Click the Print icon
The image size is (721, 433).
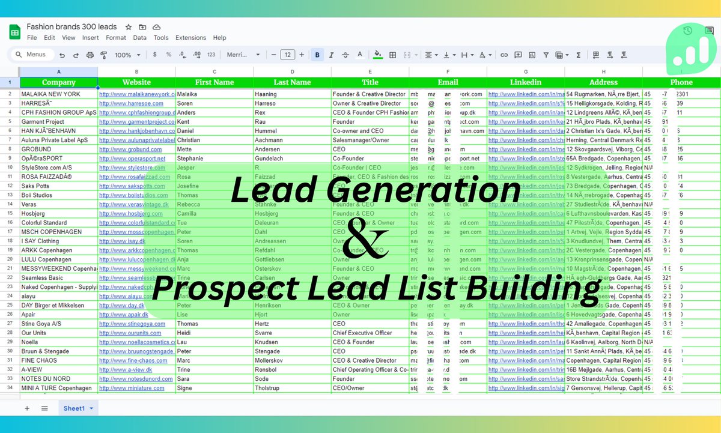pos(90,55)
